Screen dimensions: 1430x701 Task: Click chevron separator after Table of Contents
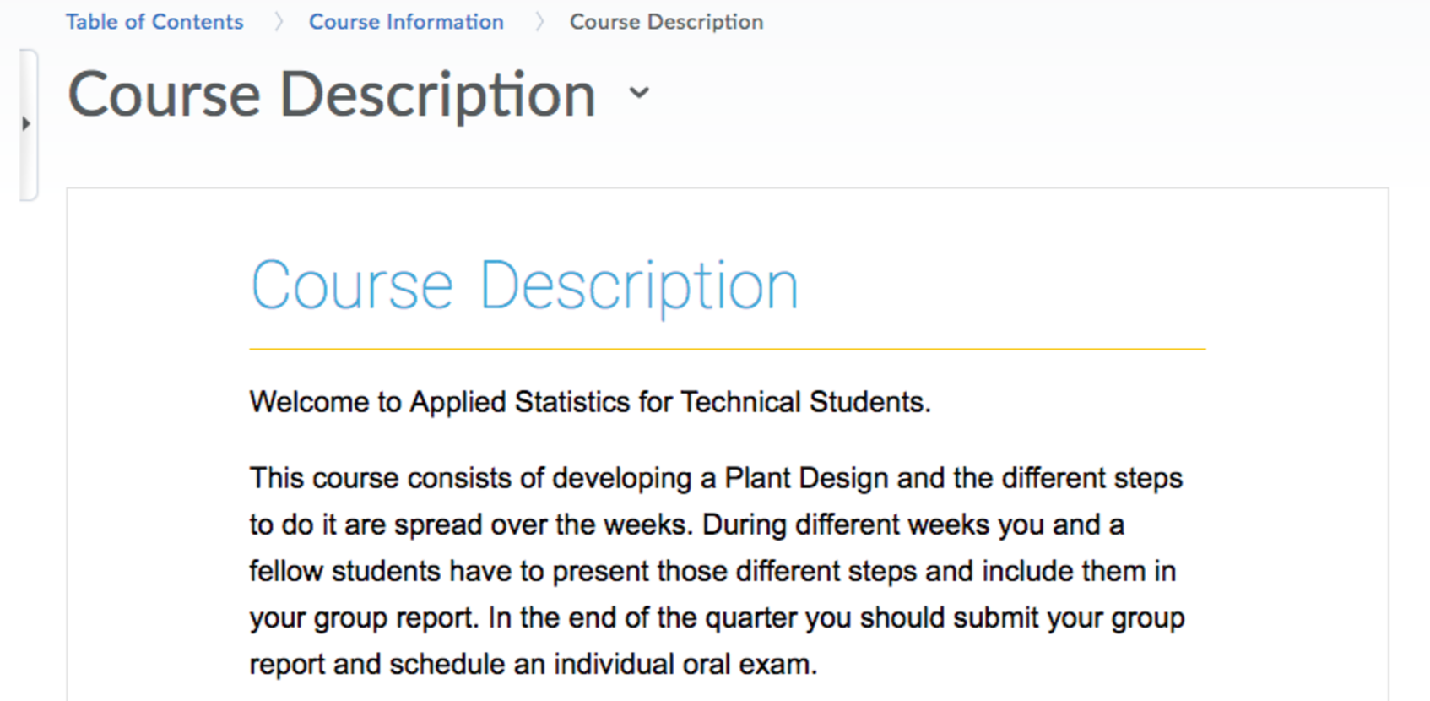pos(279,22)
